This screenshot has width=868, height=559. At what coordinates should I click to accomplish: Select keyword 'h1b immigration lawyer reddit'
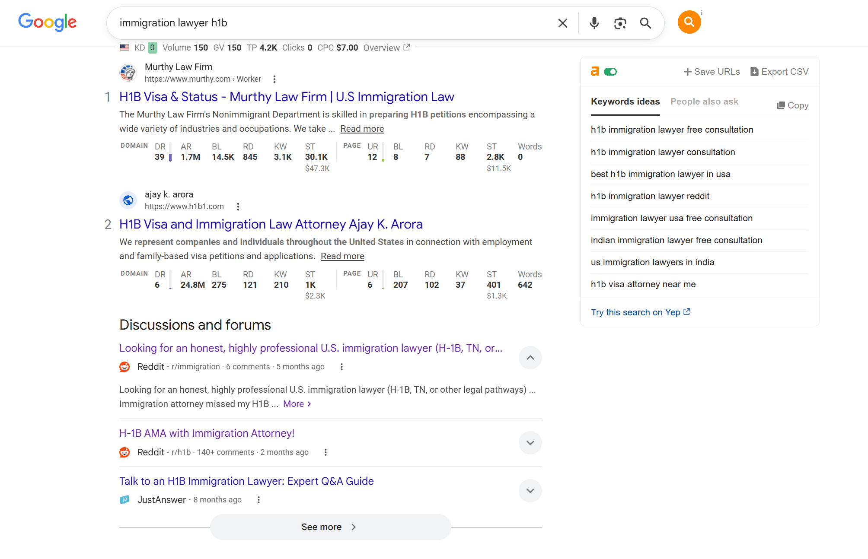[650, 196]
